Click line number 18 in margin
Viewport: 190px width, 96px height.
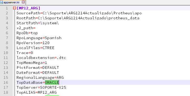(6, 92)
